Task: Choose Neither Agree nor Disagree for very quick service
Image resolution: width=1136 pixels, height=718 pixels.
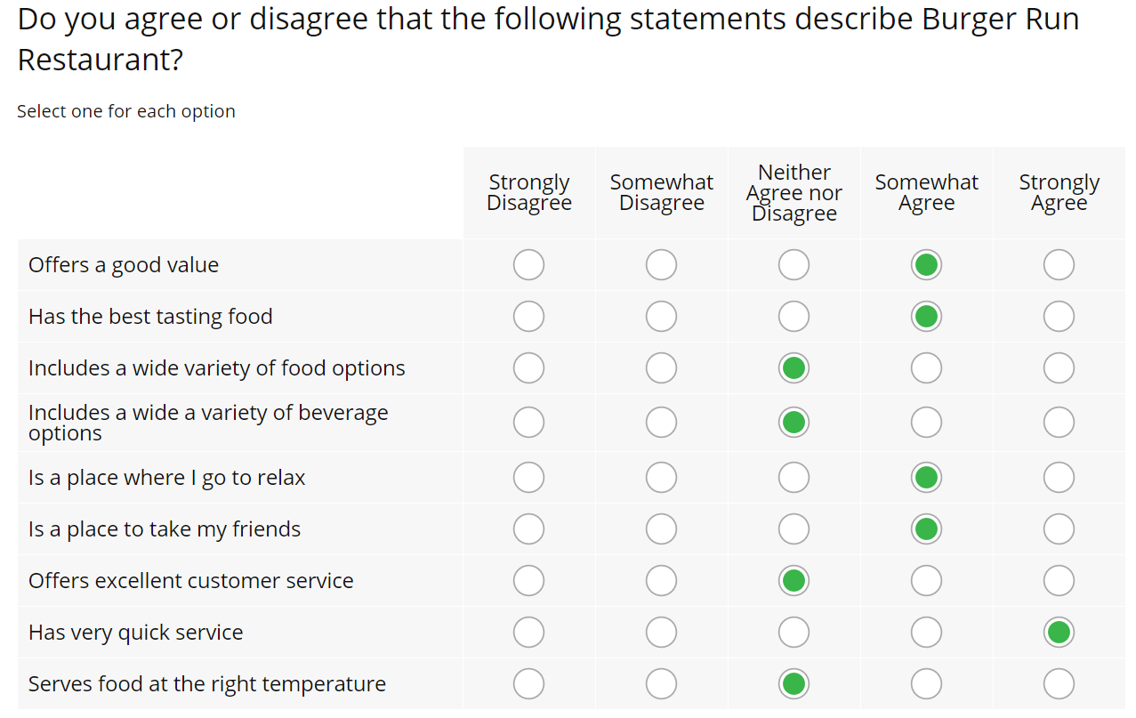Action: [794, 633]
